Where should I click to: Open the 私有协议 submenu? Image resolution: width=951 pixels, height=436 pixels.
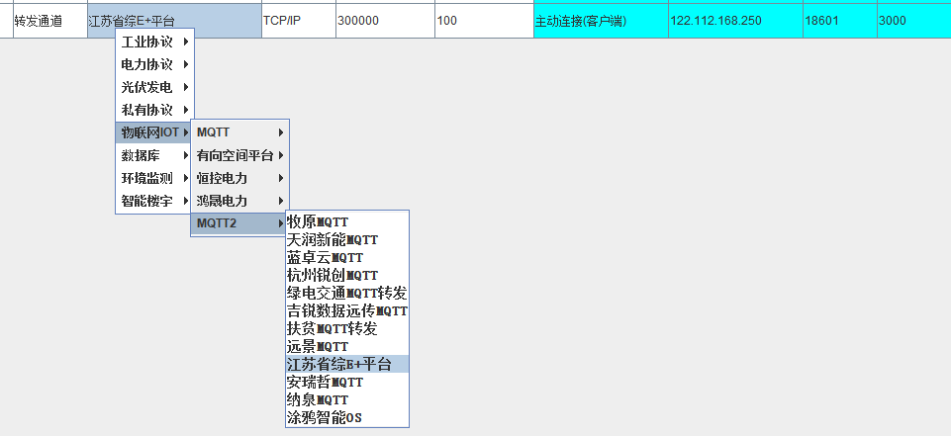point(154,110)
